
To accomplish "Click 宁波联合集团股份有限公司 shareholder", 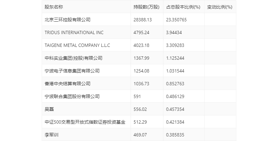I will 72,96.
